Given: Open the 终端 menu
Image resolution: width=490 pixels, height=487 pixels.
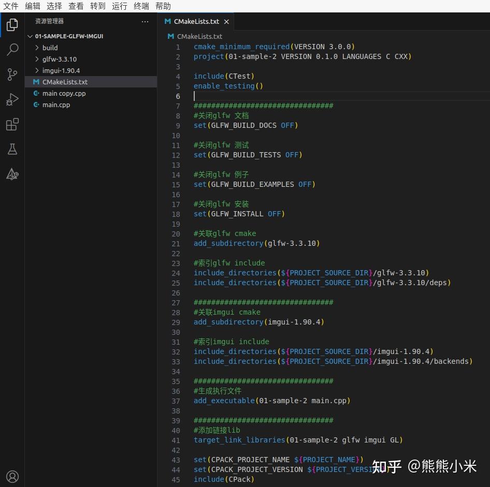Looking at the screenshot, I should pos(141,6).
